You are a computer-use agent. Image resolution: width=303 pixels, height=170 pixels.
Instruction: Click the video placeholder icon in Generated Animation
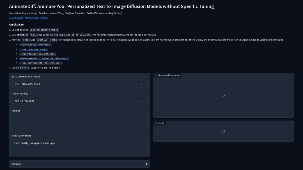(223, 95)
